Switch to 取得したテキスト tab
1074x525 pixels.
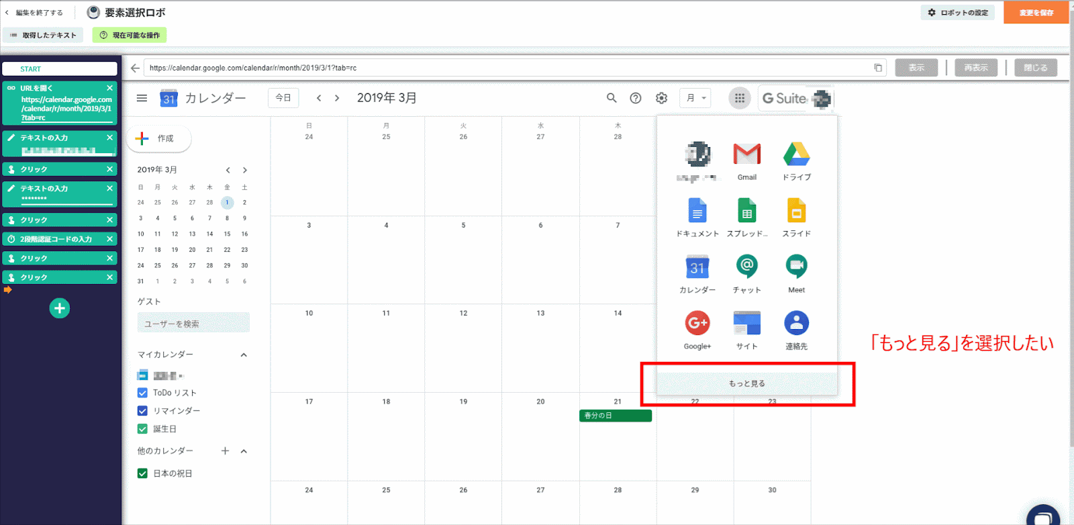[x=43, y=35]
